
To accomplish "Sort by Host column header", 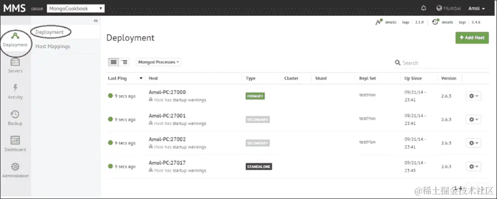I will tap(153, 78).
